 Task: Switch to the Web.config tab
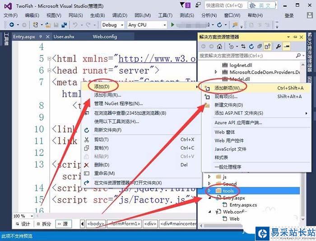click(x=105, y=37)
